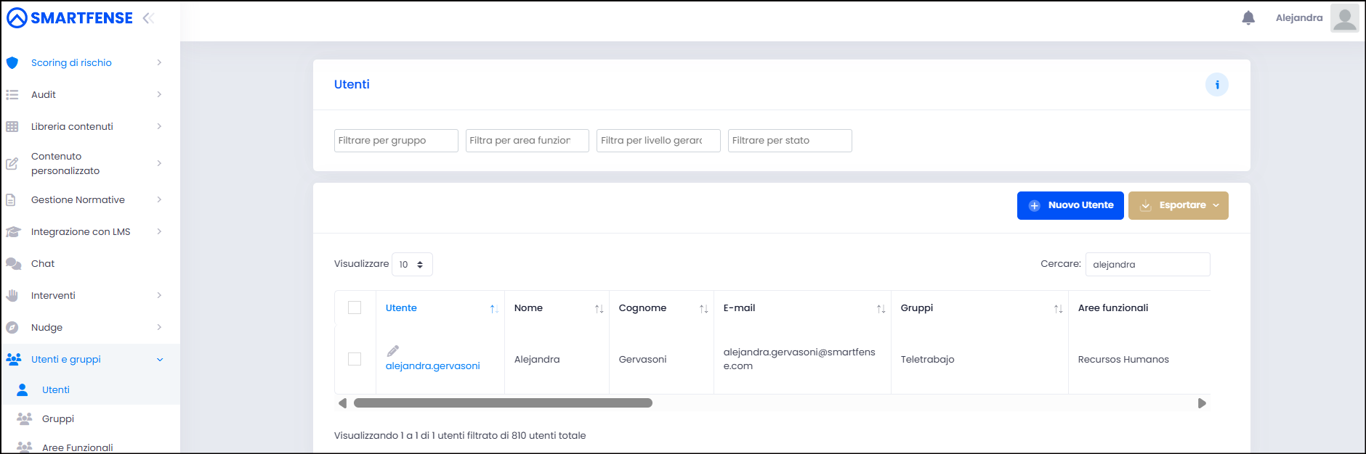Click the group icon beside Gruppi
The width and height of the screenshot is (1366, 454).
click(x=25, y=419)
